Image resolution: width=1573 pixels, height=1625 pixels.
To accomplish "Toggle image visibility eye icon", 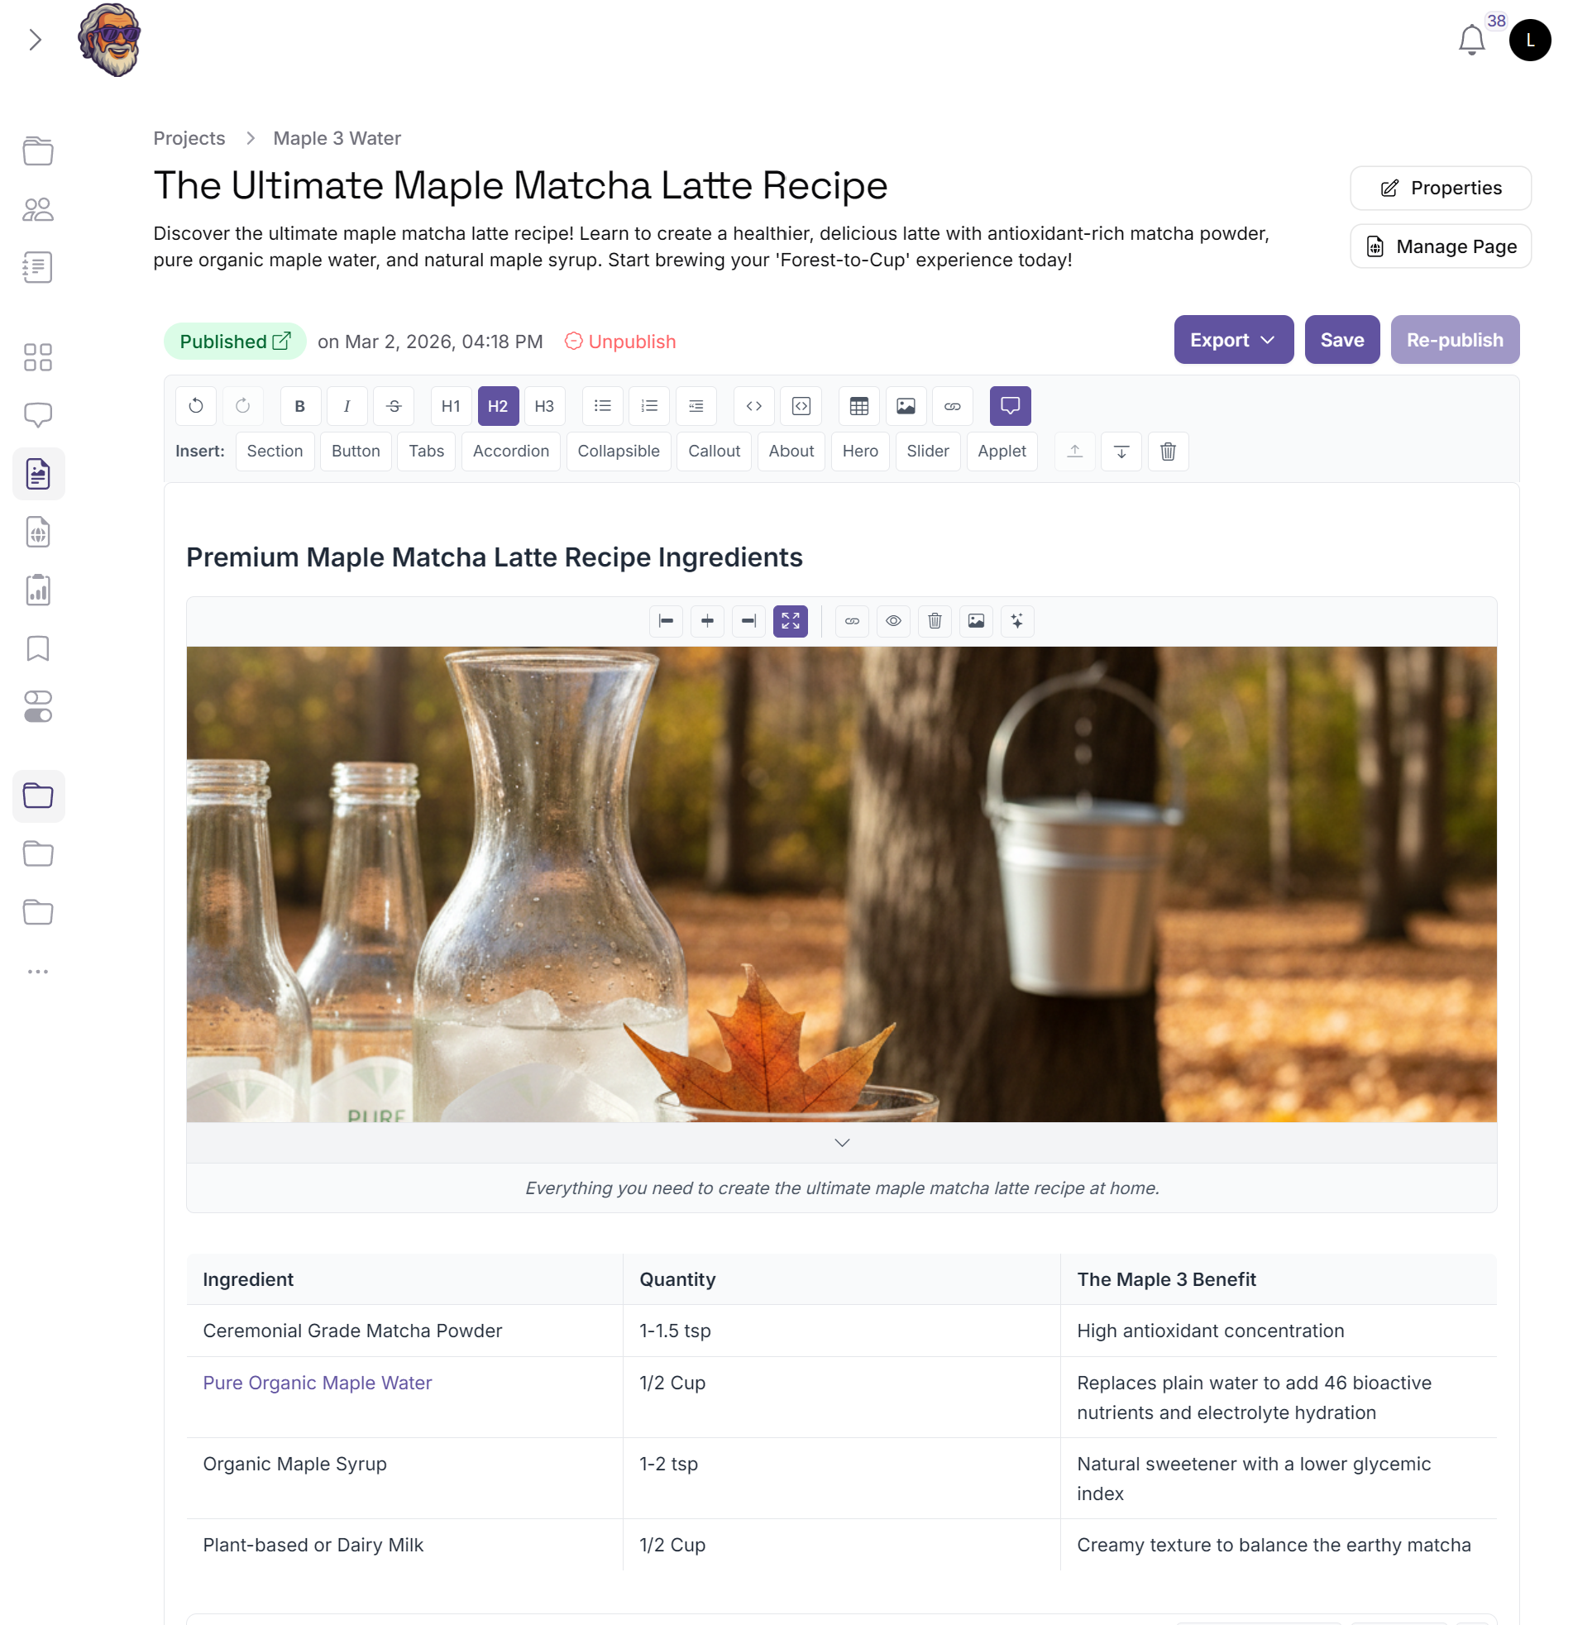I will click(x=893, y=621).
